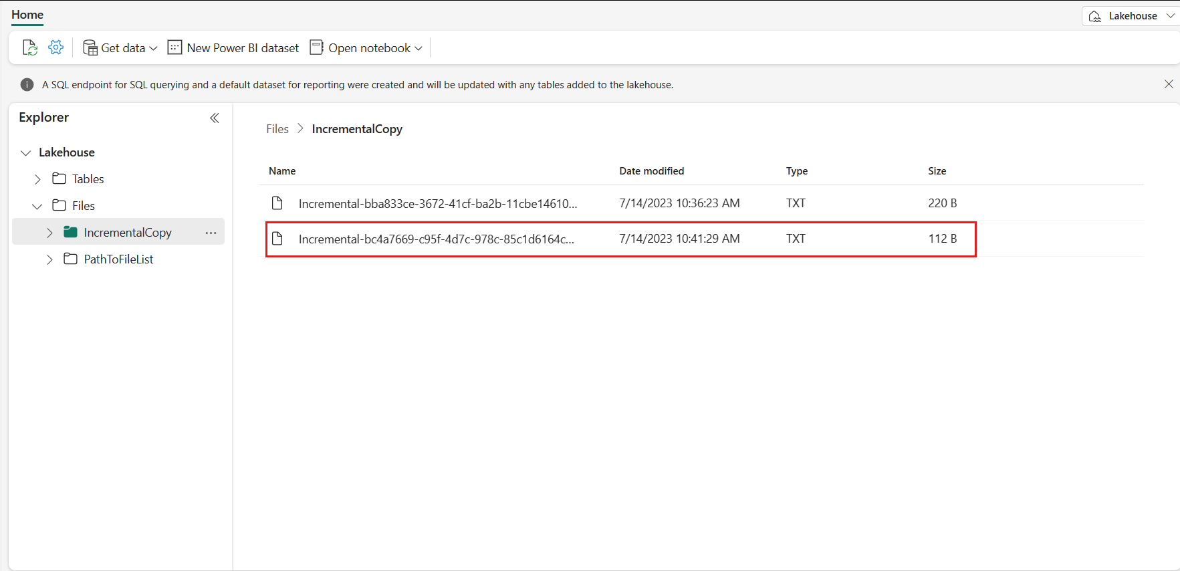
Task: Sort by the Size column header
Action: 937,171
